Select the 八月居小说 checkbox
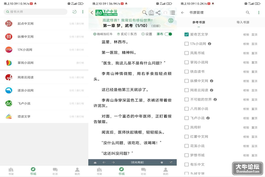The height and width of the screenshot is (177, 265). pos(186,109)
